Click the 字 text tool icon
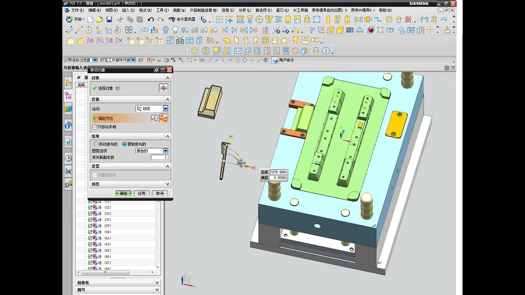 tap(312, 30)
